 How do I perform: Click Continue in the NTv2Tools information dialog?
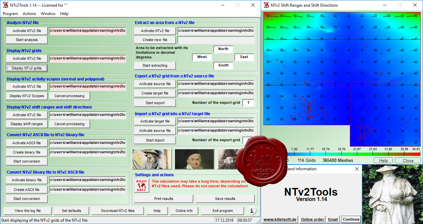(x=351, y=219)
